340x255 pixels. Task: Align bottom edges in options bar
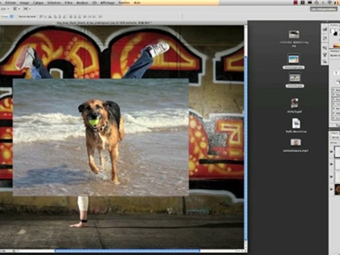click(x=50, y=17)
